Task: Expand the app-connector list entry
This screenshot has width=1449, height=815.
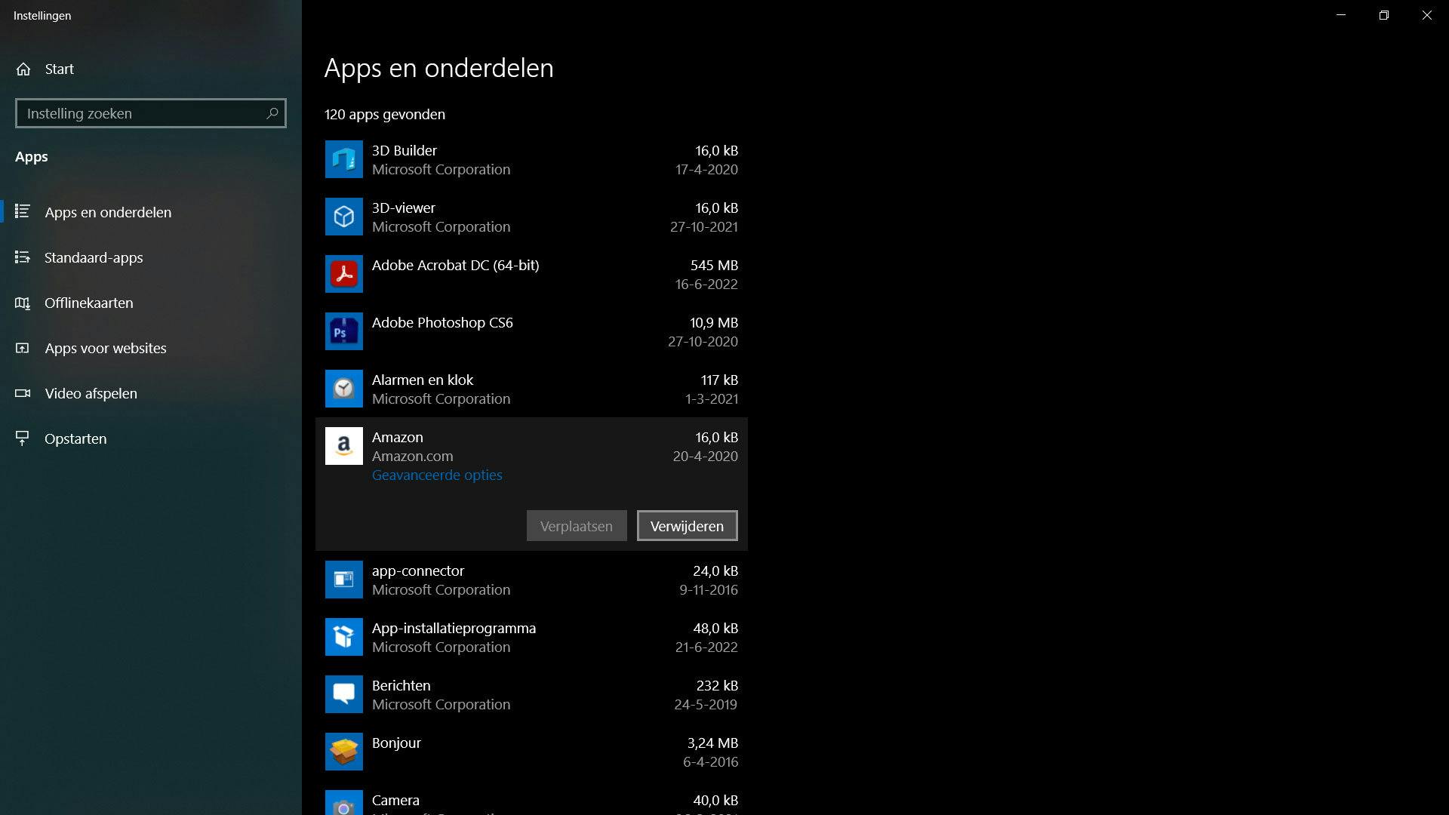Action: [x=531, y=580]
